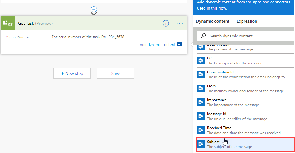Click the K2 connector icon on Get Task

click(x=8, y=23)
